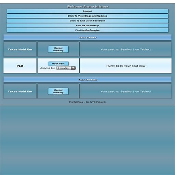The width and height of the screenshot is (175, 175).
Task: Click Texas Hold Em under Tournaments
Action: tap(20, 91)
